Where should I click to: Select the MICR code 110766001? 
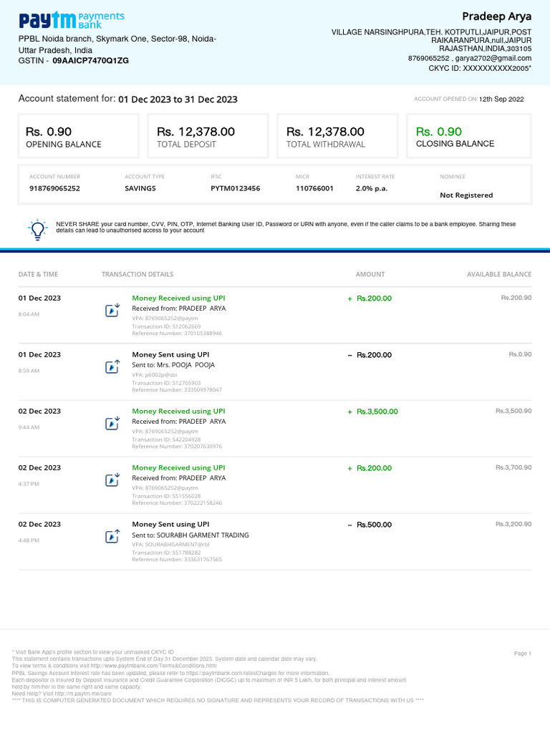[314, 188]
